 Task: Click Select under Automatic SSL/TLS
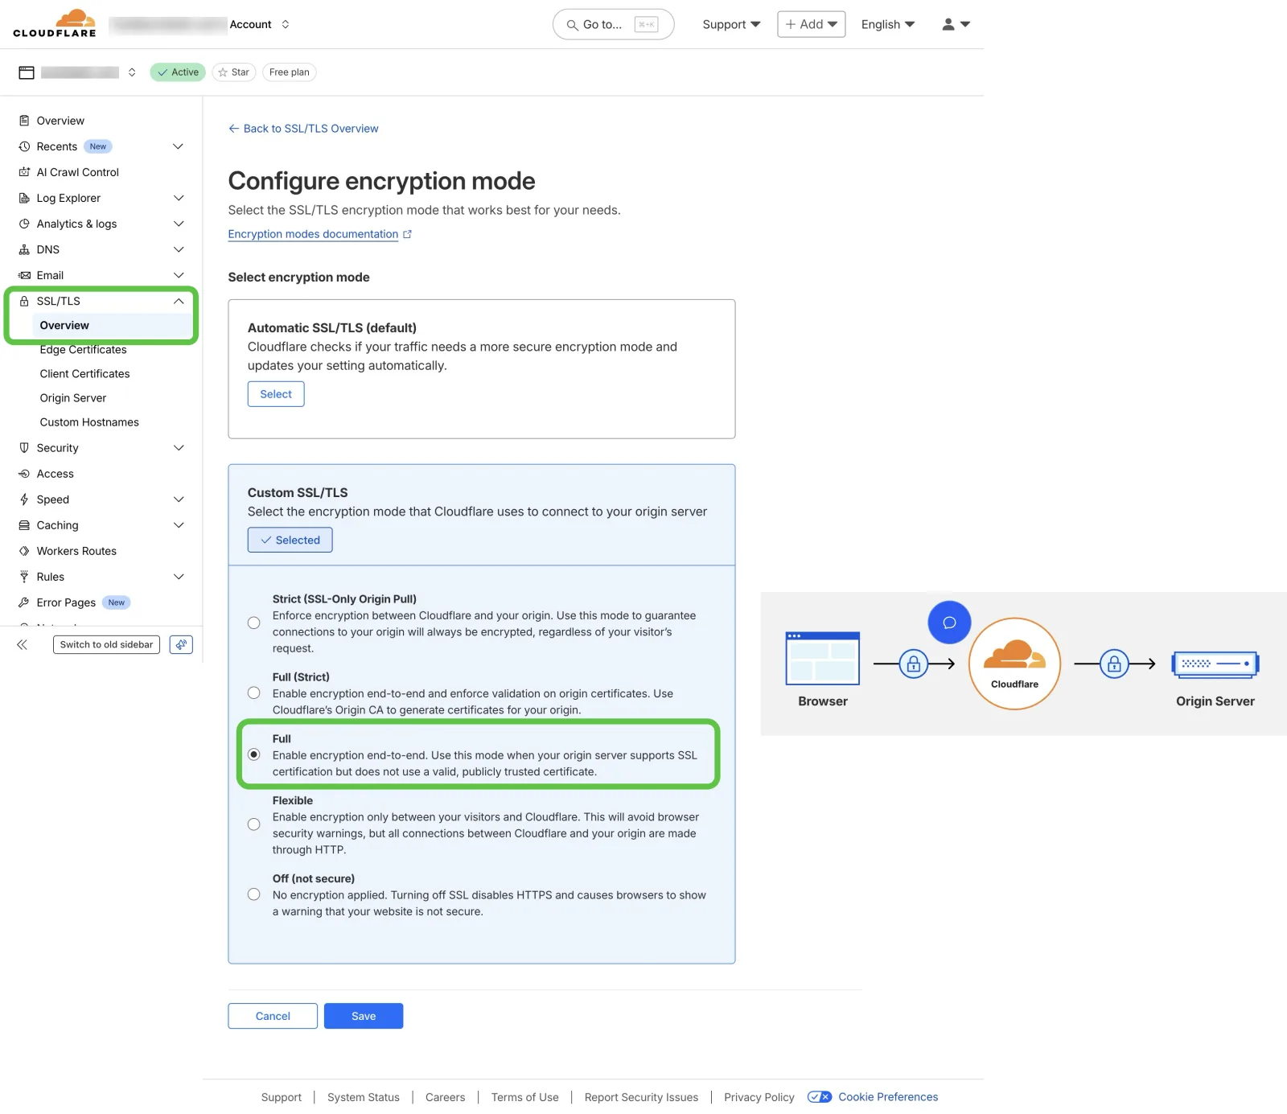pos(276,394)
